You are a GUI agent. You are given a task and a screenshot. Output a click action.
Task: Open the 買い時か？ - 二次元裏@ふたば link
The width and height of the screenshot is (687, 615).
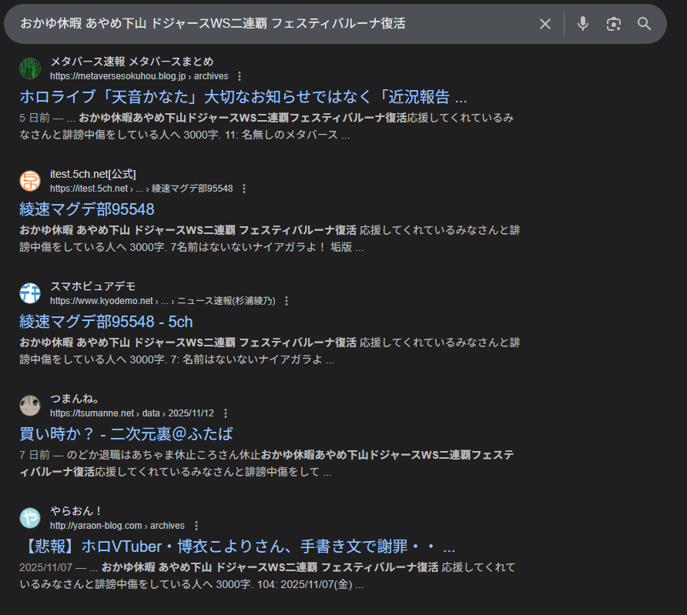click(x=126, y=434)
